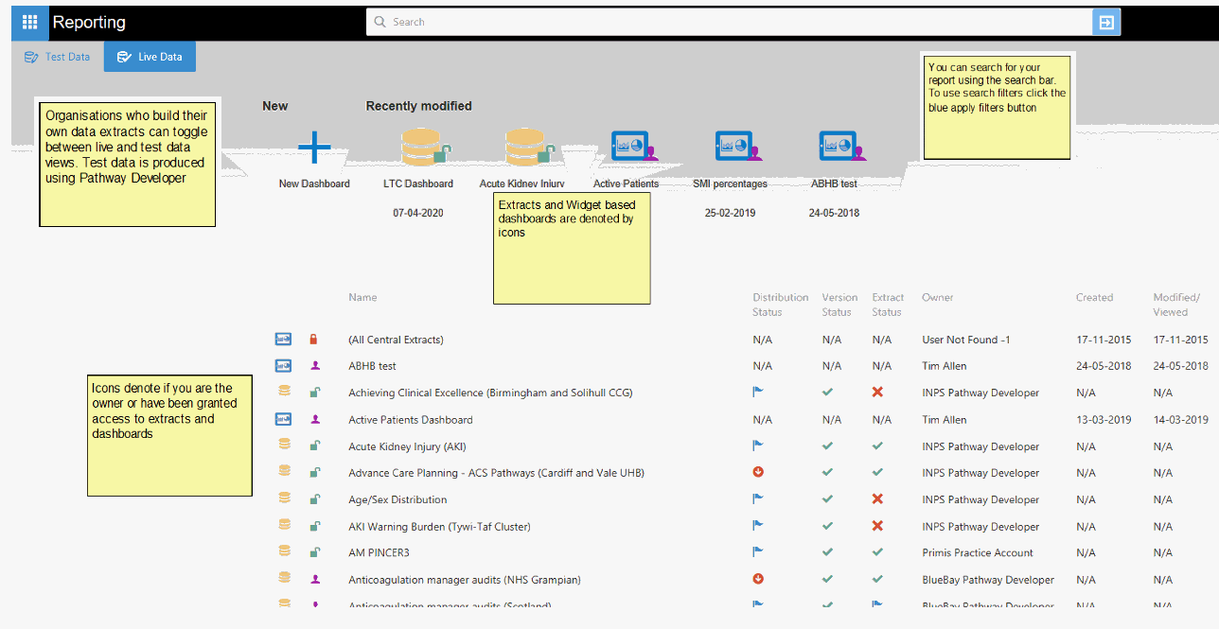This screenshot has height=629, width=1219.
Task: Open the SMI percentages dashboard icon
Action: click(x=737, y=149)
